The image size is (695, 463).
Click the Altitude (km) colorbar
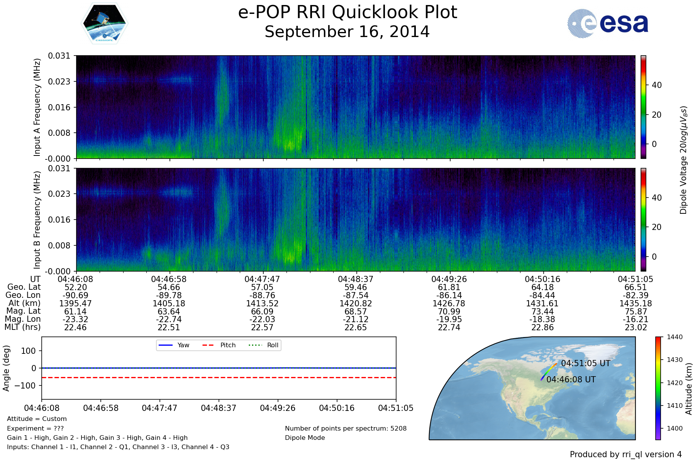tap(658, 388)
